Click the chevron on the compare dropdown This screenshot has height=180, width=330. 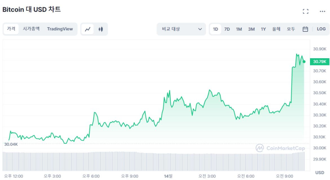click(x=200, y=29)
